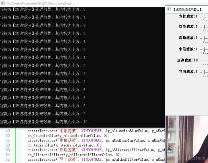Click the 方框滤波: 1 label

coord(188,16)
